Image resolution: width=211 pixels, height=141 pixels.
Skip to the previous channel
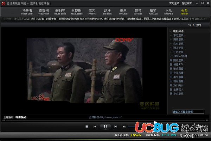(95, 127)
